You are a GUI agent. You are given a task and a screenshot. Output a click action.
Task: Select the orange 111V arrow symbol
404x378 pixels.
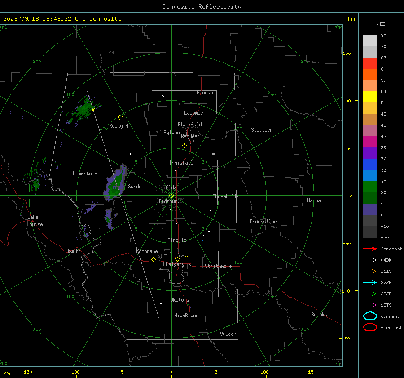tap(370, 271)
